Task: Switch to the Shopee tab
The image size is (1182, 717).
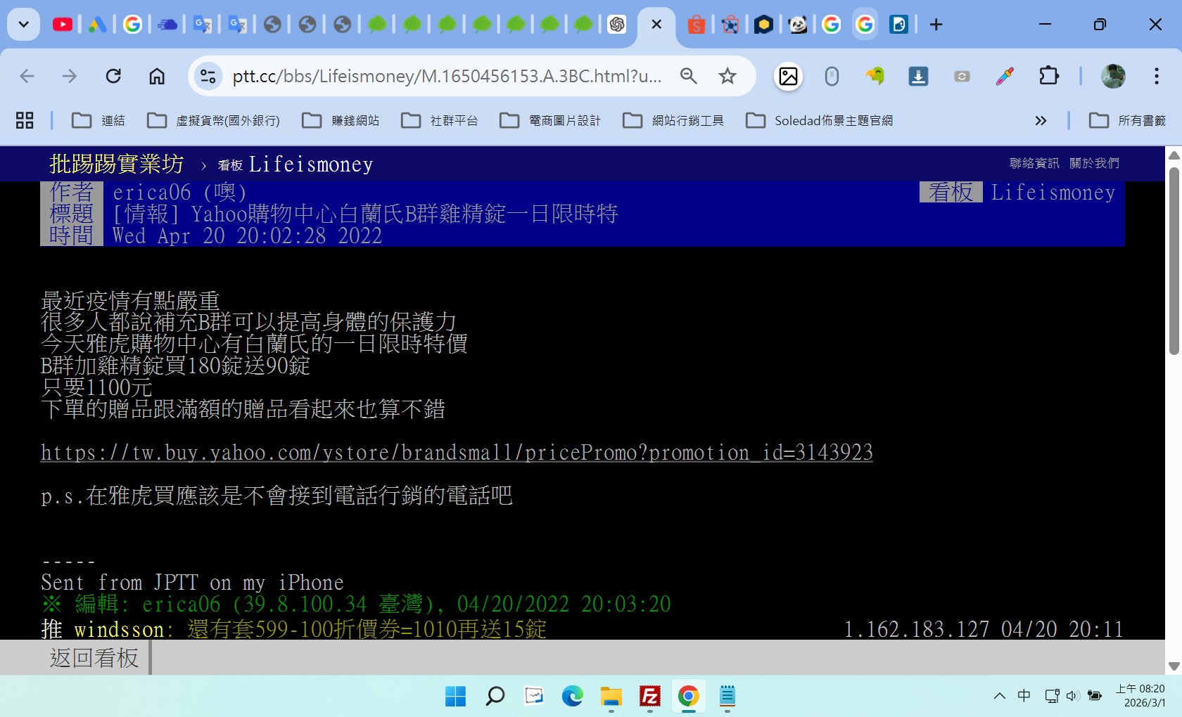Action: (x=696, y=25)
